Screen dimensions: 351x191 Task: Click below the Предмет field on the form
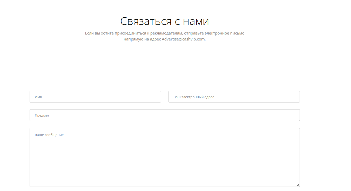click(164, 124)
